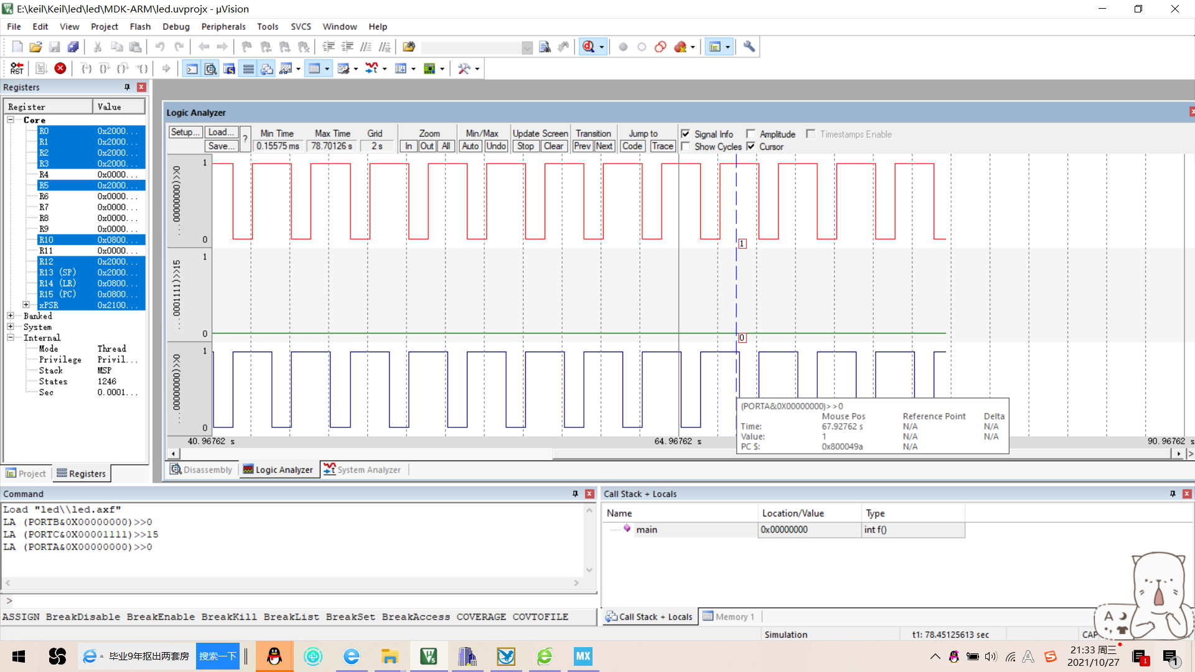Click the Memory windows toolbar icon

[x=314, y=68]
